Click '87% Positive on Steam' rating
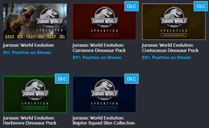This screenshot has height=128, width=209. coord(97,58)
